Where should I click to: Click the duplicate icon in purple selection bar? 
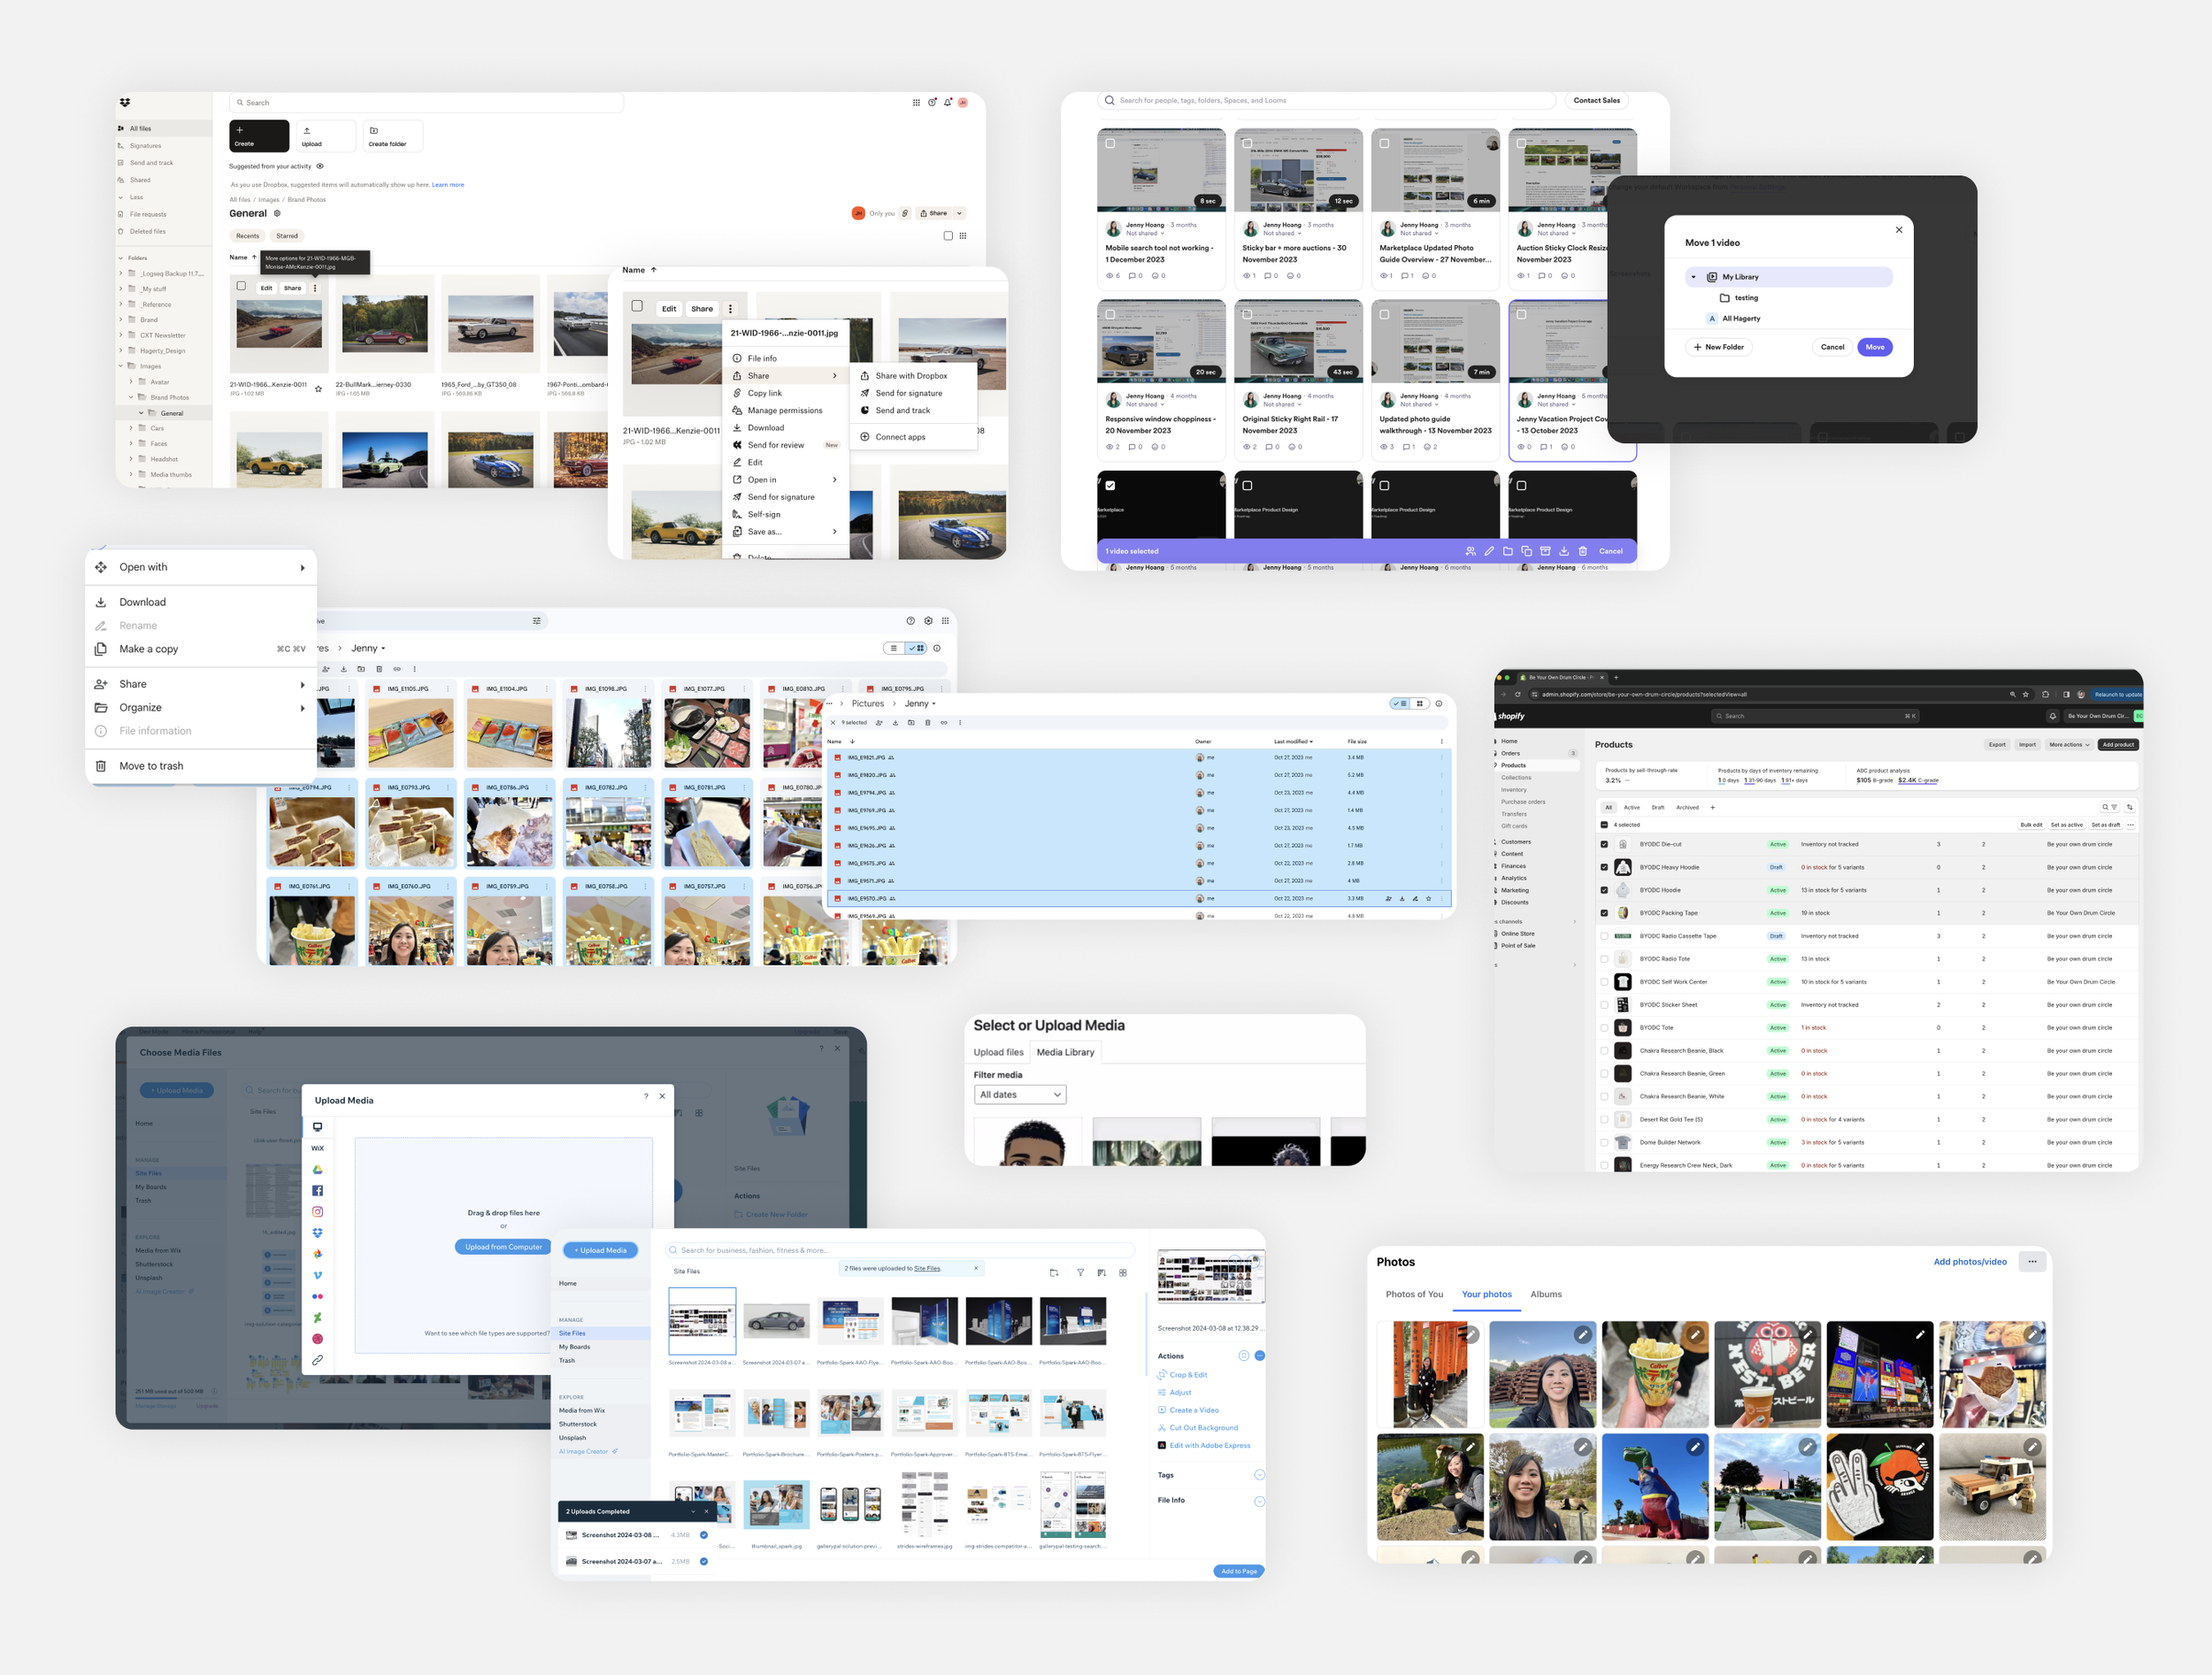pos(1526,551)
